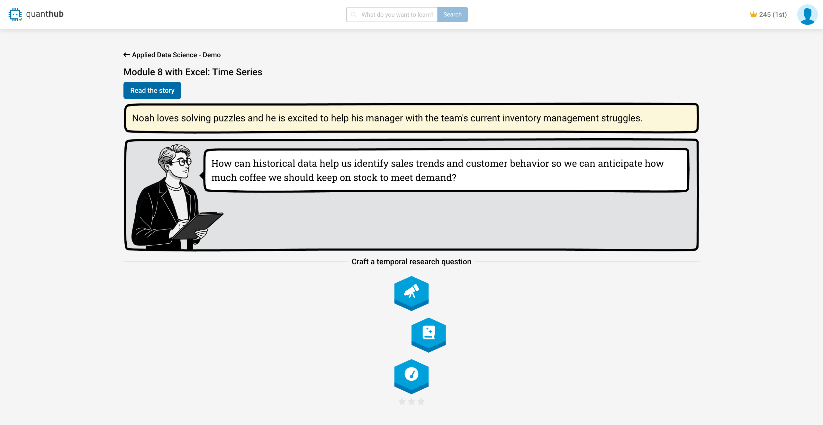This screenshot has height=425, width=823.
Task: Click the user profile avatar icon
Action: click(x=807, y=14)
